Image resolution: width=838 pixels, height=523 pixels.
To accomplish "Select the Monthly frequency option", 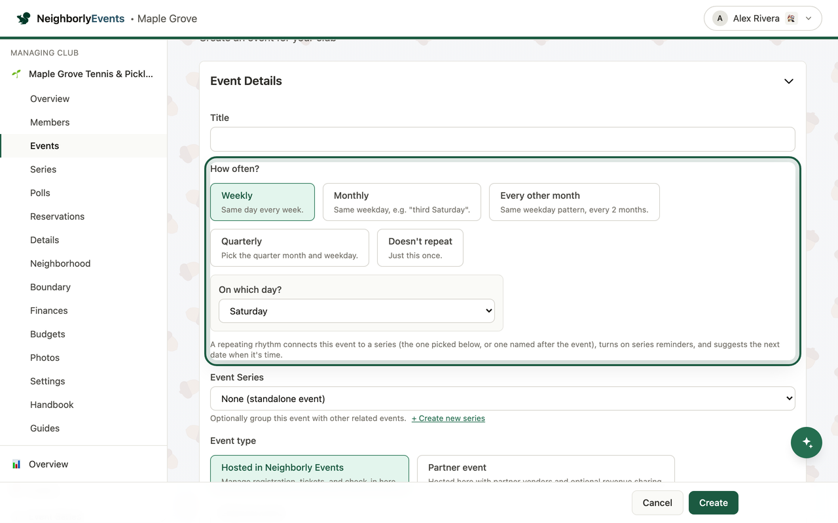I will (402, 202).
